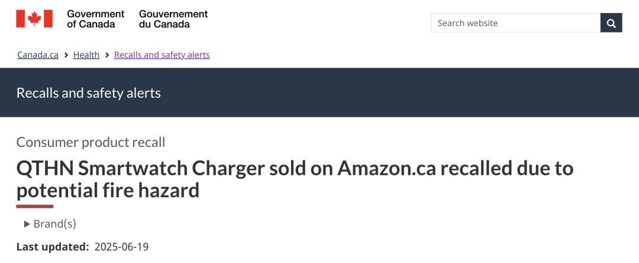The image size is (639, 263).
Task: Click the Canadian flag logo
Action: 34,19
